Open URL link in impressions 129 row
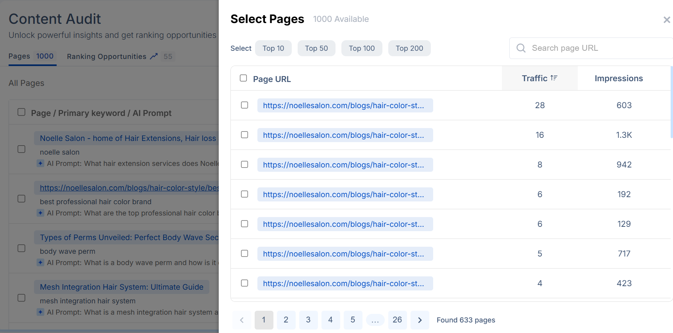The height and width of the screenshot is (333, 673). point(345,224)
